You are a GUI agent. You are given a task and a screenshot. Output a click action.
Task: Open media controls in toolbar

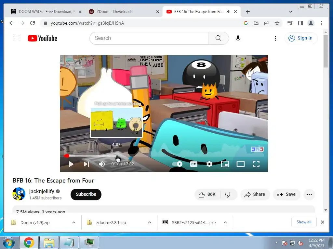pos(290,23)
